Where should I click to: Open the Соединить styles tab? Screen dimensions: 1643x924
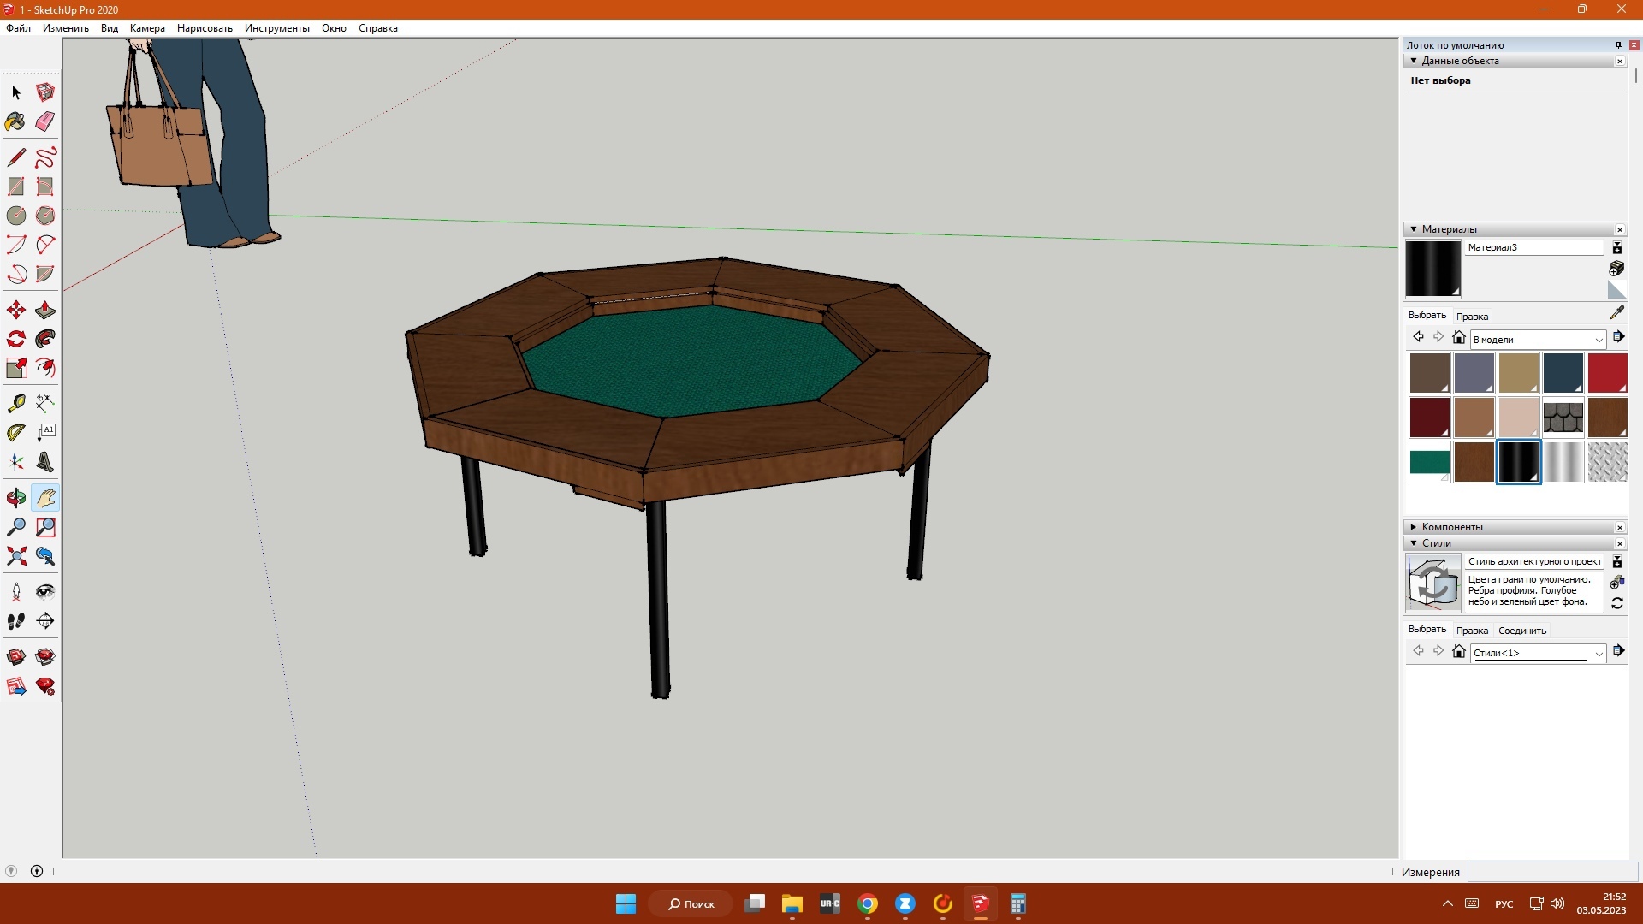click(1521, 631)
